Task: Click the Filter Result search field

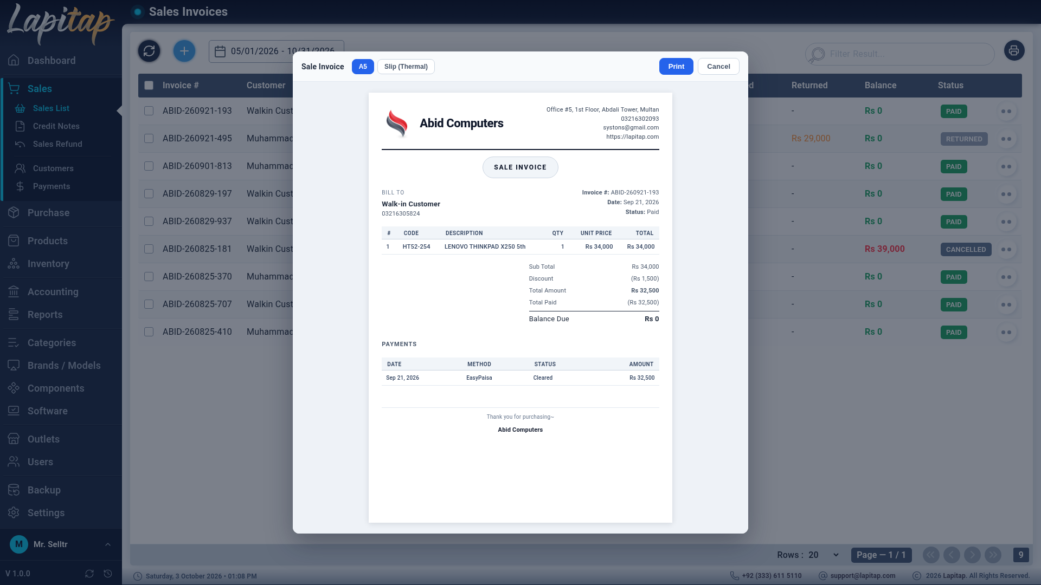Action: pyautogui.click(x=900, y=54)
